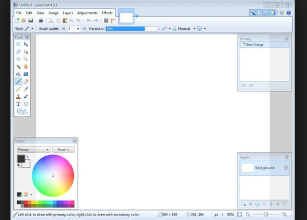
Task: Select the Recolor tool
Action: [26, 97]
